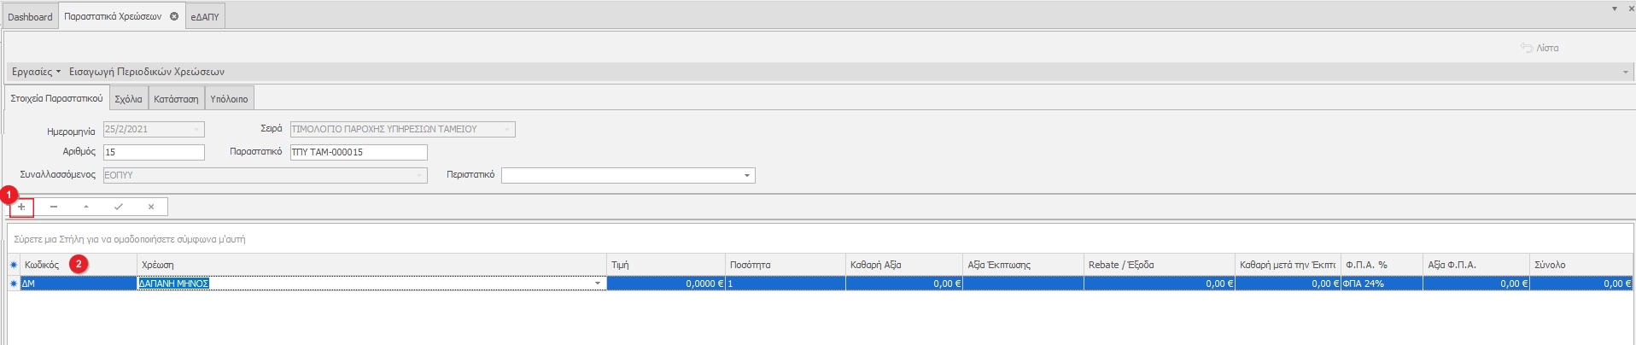Image resolution: width=1636 pixels, height=345 pixels.
Task: Click Εισαγωγή Περιοδικών Χρεώσεων button
Action: pyautogui.click(x=147, y=72)
